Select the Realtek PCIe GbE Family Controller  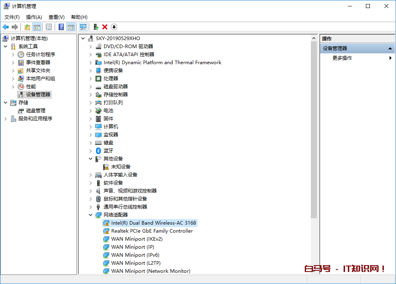[152, 231]
